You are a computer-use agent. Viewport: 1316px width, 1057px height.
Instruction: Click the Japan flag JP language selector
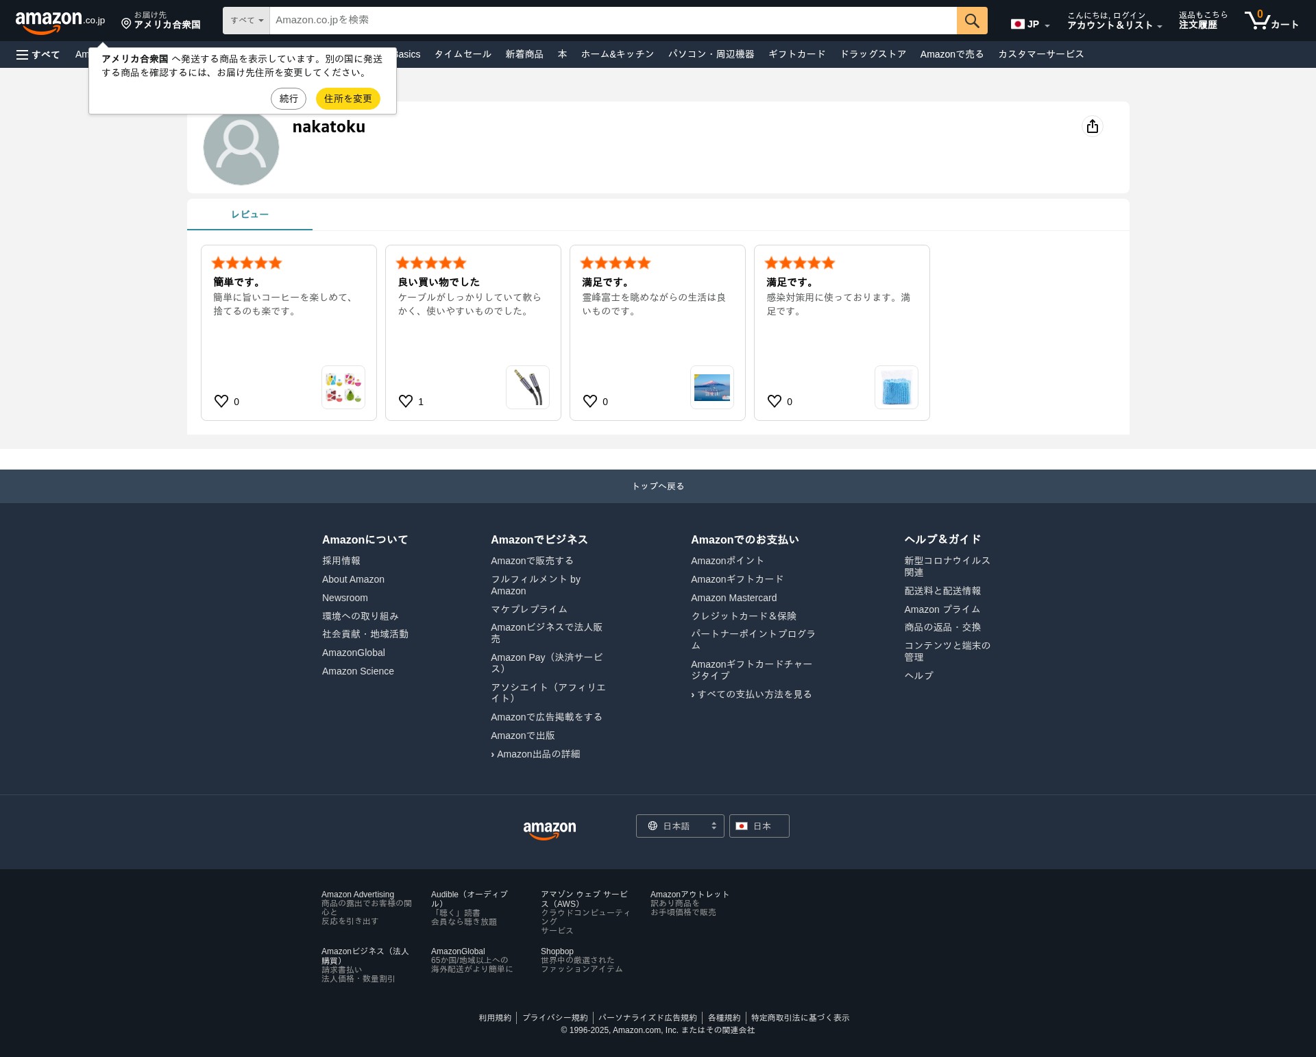pos(1030,24)
